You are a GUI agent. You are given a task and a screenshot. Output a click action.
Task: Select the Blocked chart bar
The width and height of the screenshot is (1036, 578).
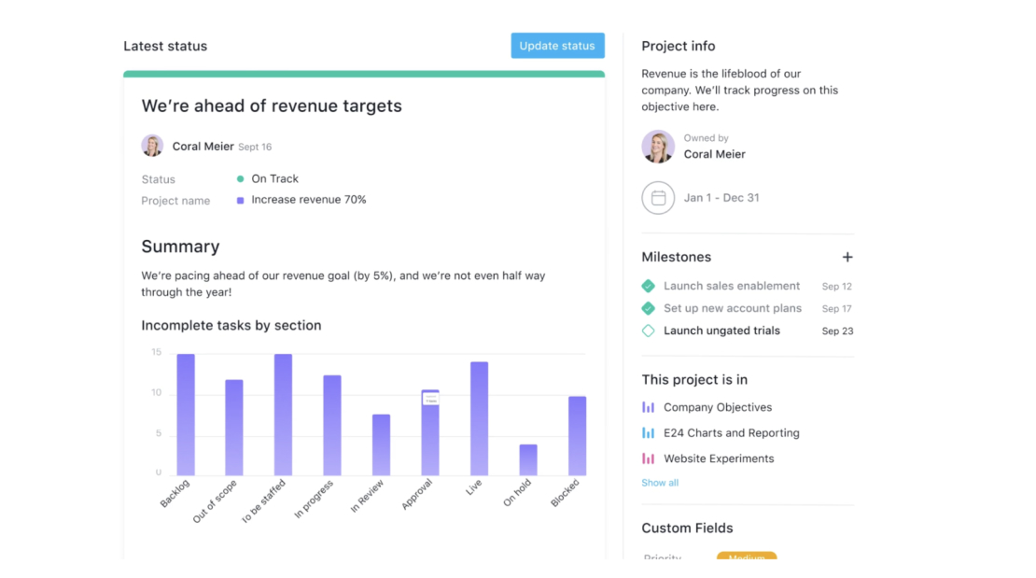point(578,436)
